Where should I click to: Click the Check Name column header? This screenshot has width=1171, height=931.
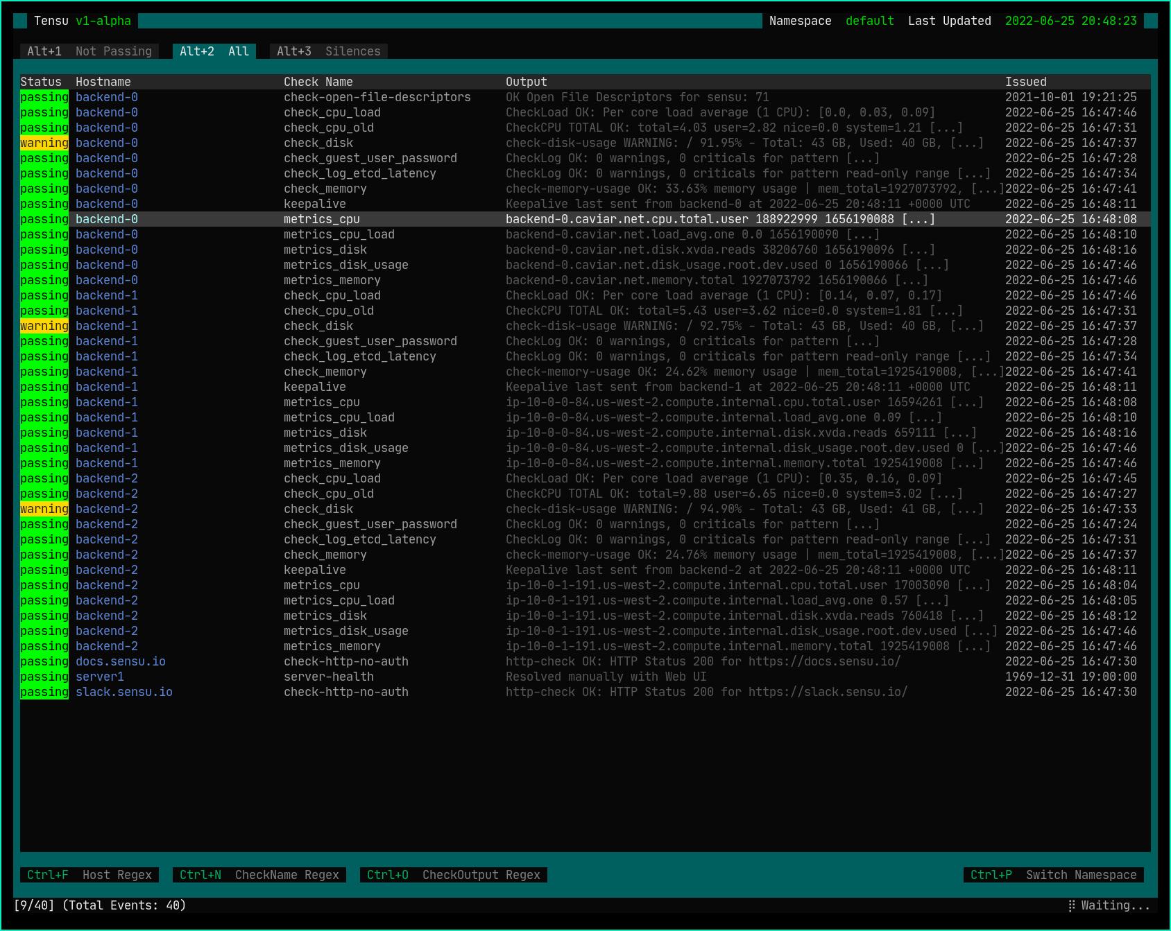tap(318, 82)
